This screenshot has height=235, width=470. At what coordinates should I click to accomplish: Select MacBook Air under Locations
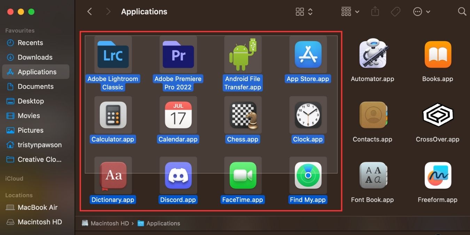[x=36, y=207]
